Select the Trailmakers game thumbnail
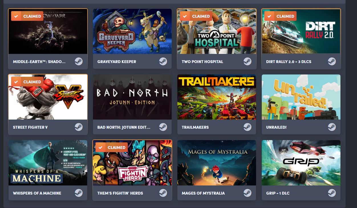 217,97
